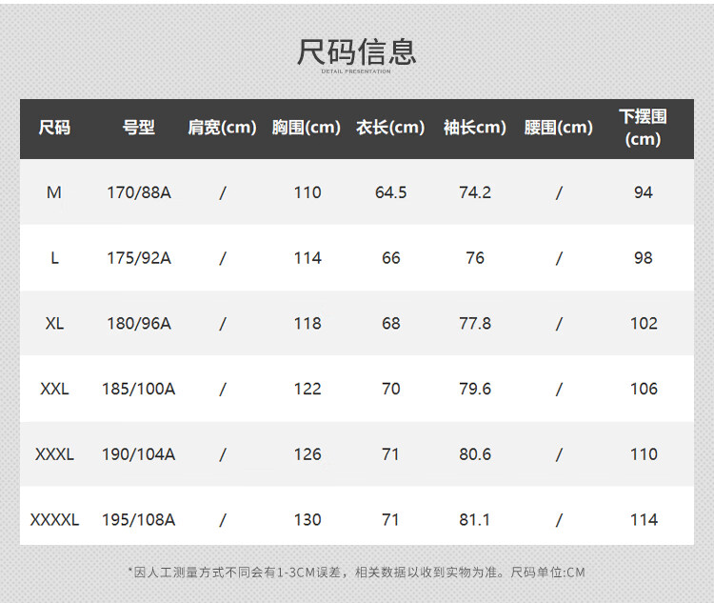Image resolution: width=714 pixels, height=603 pixels.
Task: Select the M size row label
Action: (x=54, y=192)
